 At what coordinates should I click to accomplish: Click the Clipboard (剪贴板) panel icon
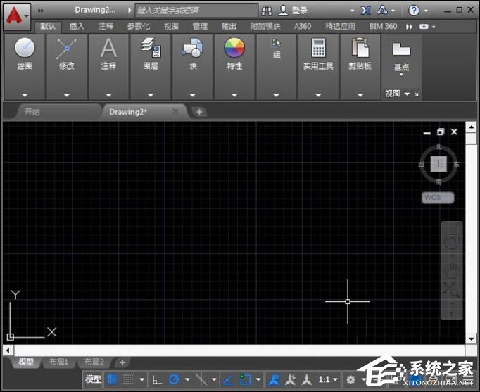(x=360, y=47)
